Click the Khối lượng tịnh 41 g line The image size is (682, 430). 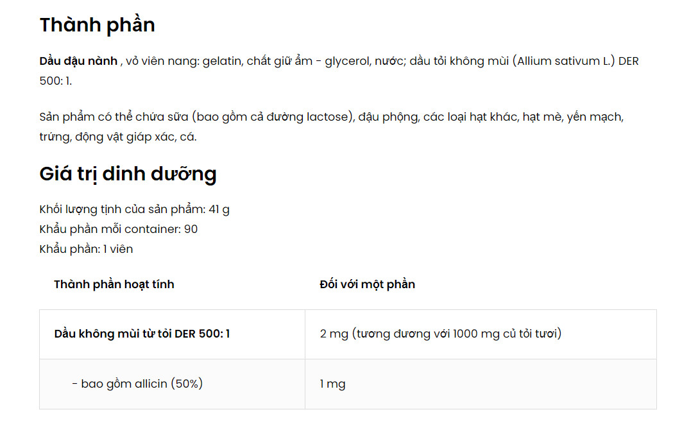[134, 209]
